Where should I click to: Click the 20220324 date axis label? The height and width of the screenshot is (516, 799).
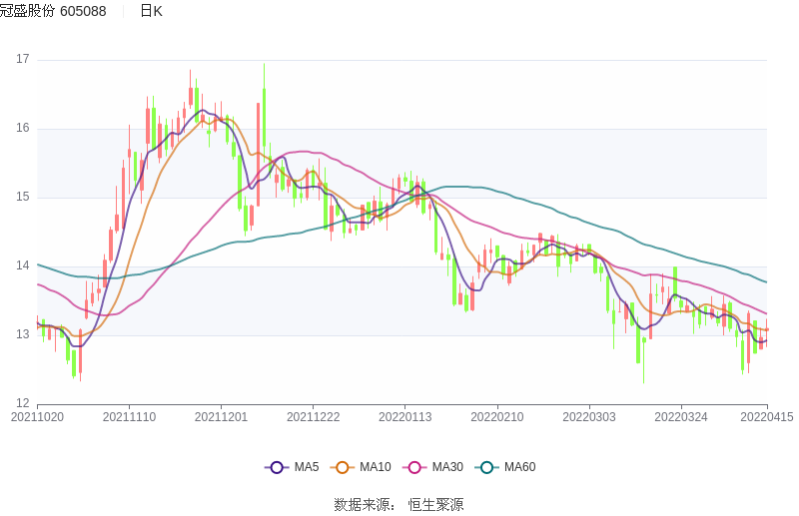click(680, 417)
